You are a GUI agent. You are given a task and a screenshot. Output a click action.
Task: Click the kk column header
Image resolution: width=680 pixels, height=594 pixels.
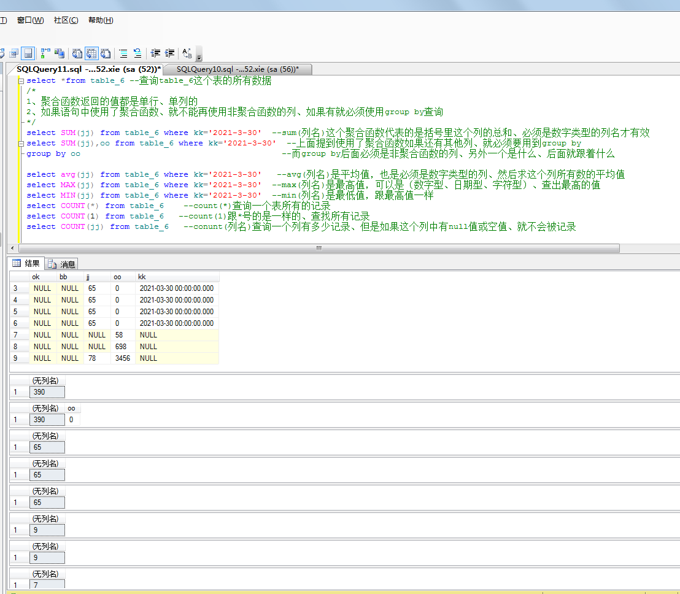coord(177,277)
